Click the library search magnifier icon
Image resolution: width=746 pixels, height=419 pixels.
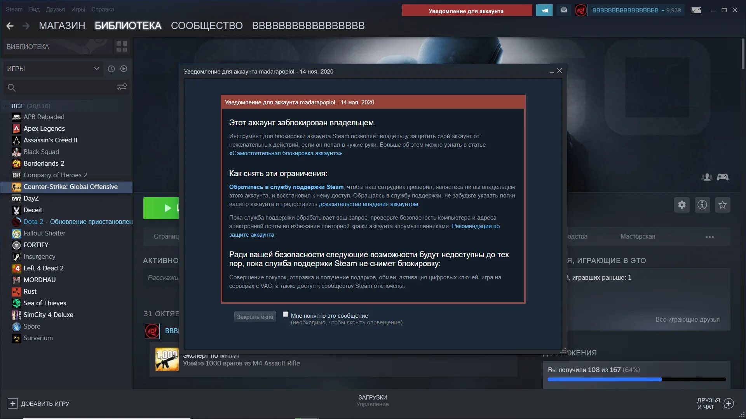click(x=12, y=88)
